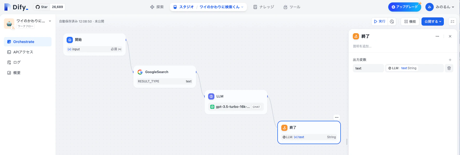Open the 探索 tab
This screenshot has height=155, width=460.
pos(157,7)
